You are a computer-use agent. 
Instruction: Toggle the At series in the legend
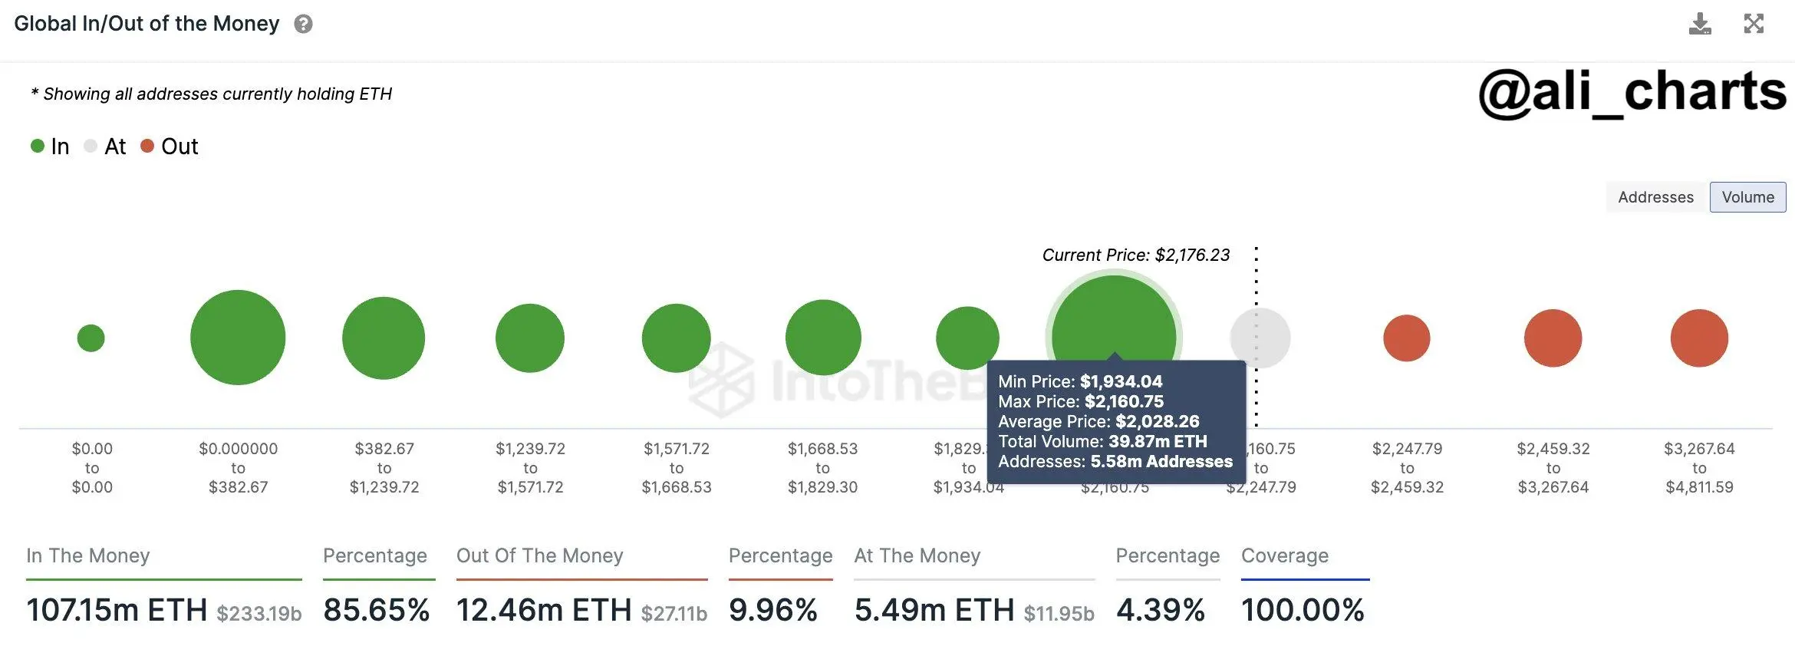(x=115, y=146)
